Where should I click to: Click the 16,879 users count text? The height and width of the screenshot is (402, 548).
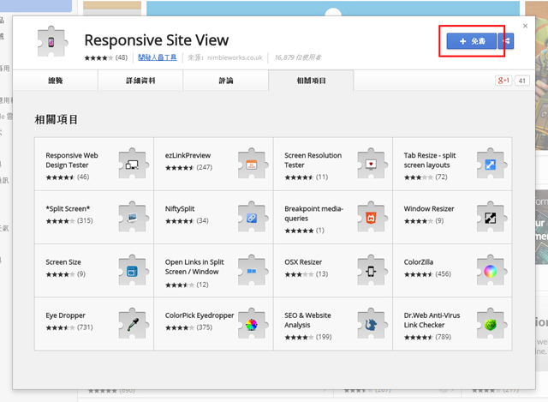coord(298,57)
